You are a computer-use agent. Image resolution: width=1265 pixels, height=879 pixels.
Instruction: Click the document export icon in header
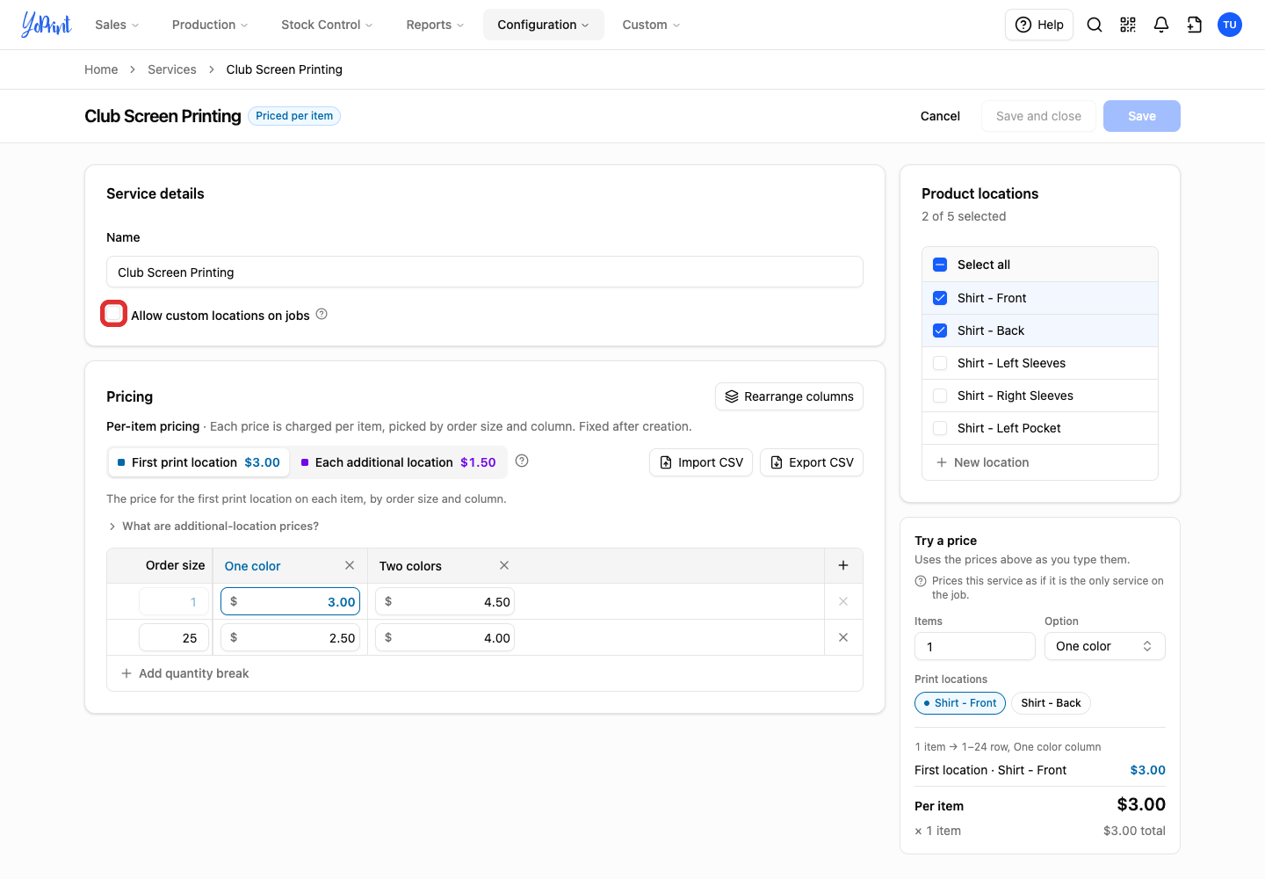pyautogui.click(x=1195, y=25)
